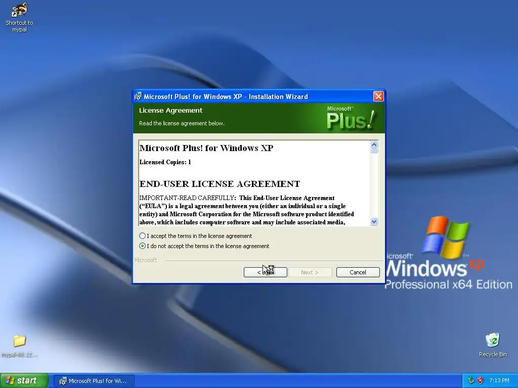Viewport: 518px width, 388px height.
Task: Click the wizard title bar text
Action: (x=226, y=96)
